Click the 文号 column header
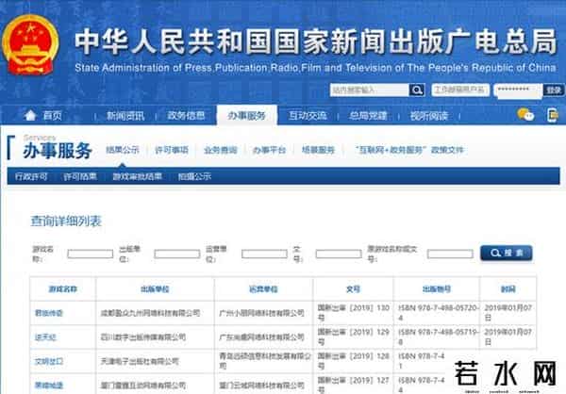Image resolution: width=566 pixels, height=394 pixels. coord(353,289)
